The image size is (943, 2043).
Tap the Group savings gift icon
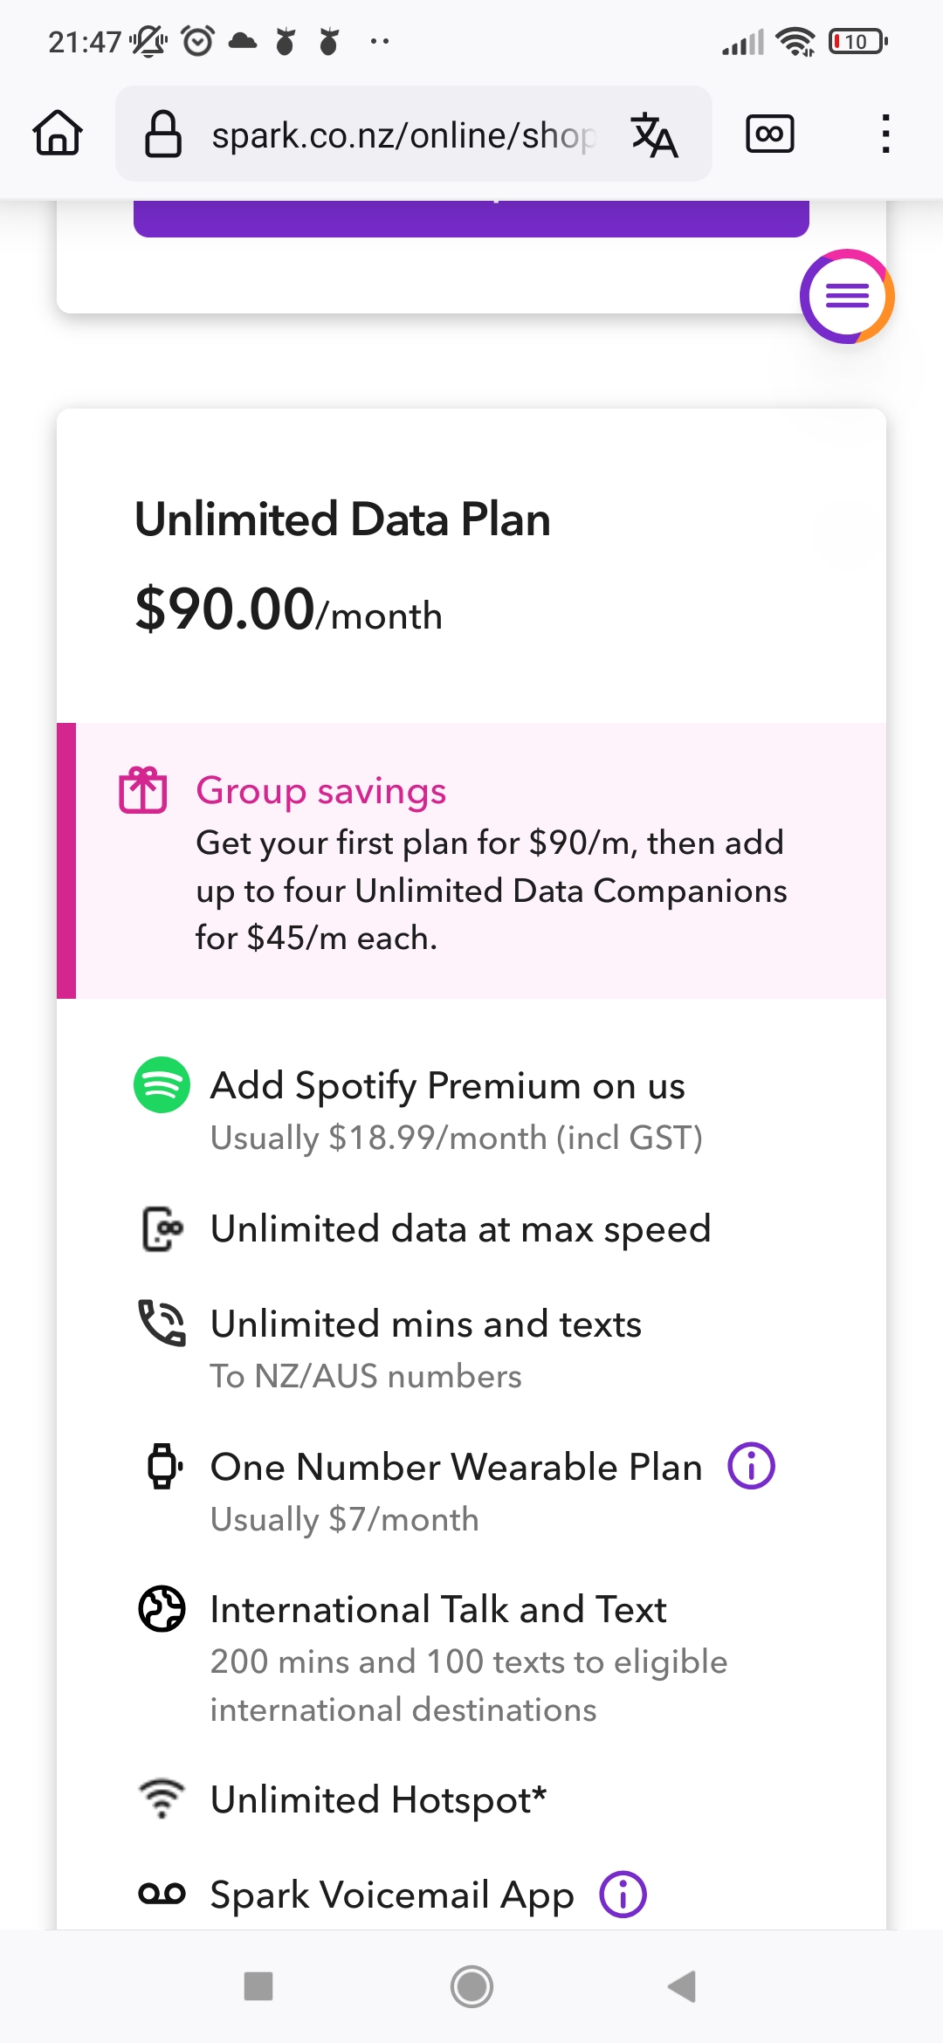pos(143,790)
